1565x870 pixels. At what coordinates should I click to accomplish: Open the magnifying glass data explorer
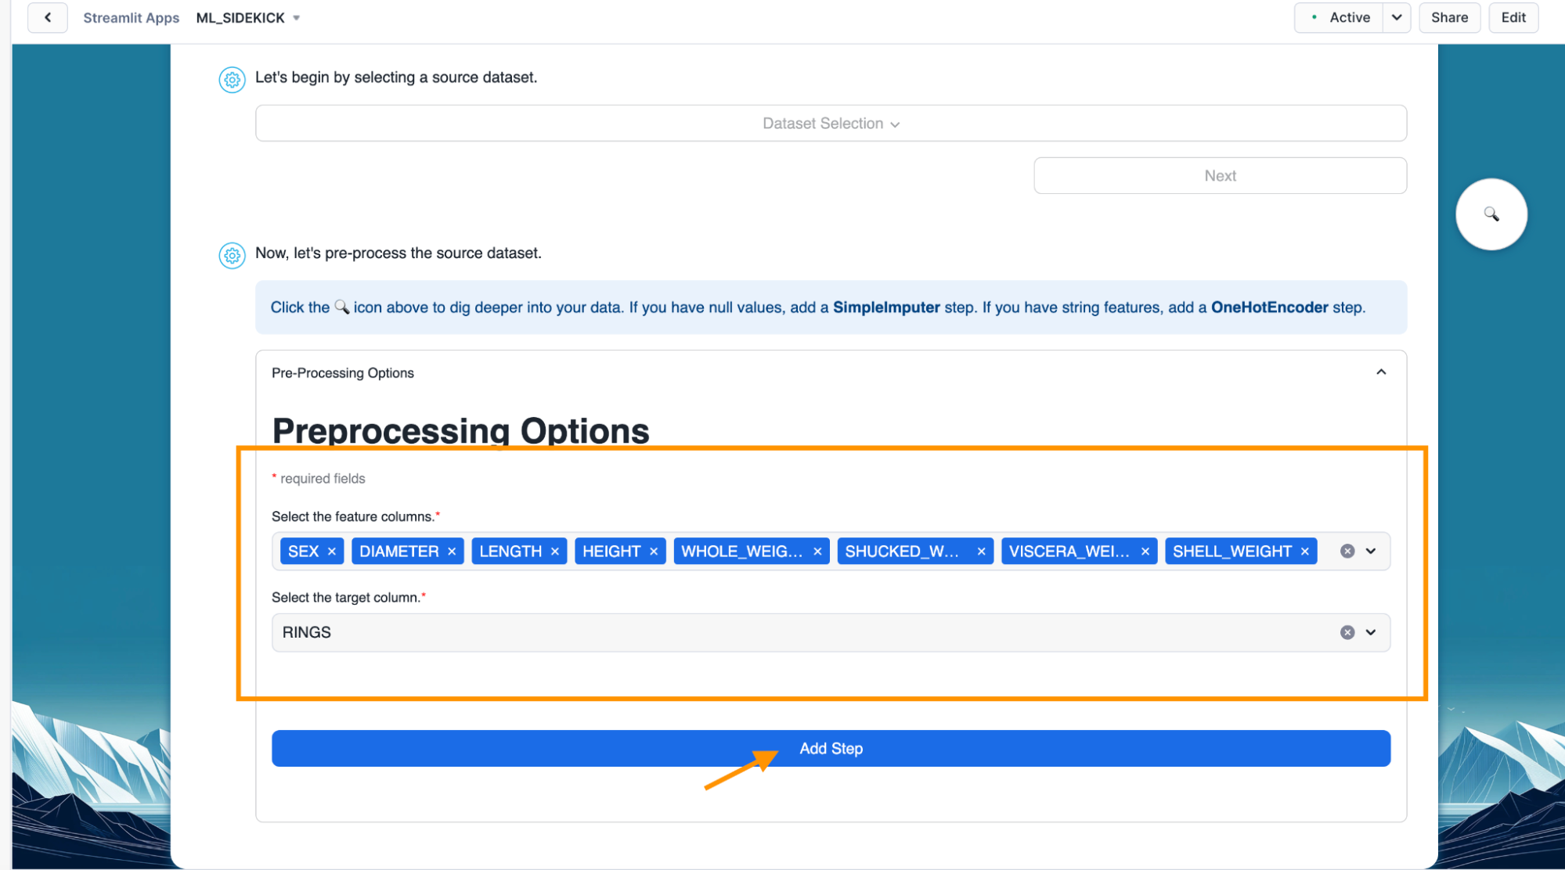tap(1491, 214)
